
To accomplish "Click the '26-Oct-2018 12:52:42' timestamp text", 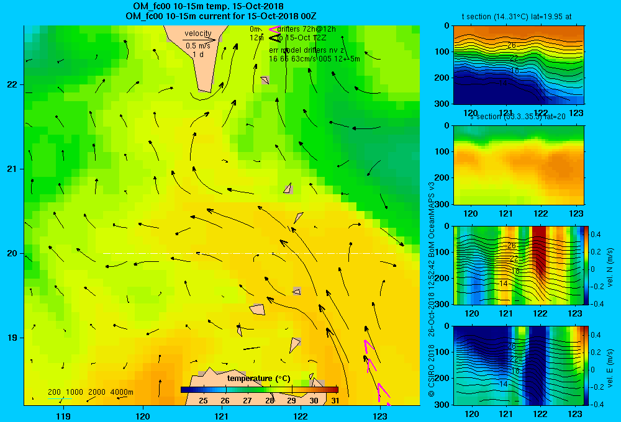I will [432, 299].
